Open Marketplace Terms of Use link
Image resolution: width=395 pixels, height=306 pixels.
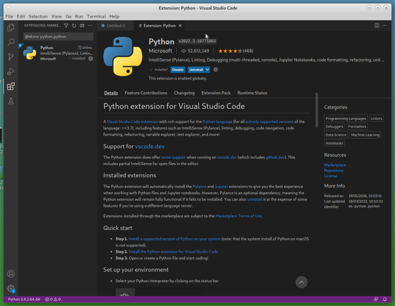[x=238, y=216]
